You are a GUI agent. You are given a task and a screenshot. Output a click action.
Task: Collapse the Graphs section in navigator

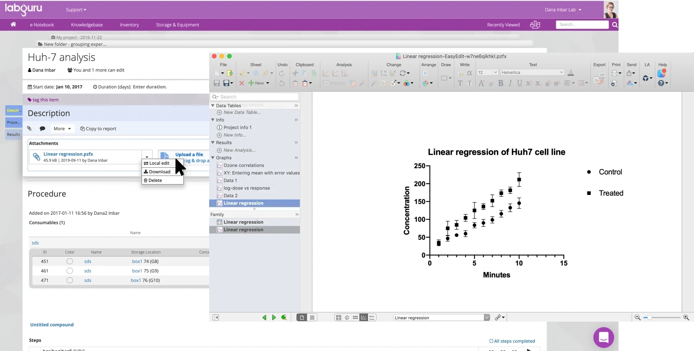click(213, 158)
